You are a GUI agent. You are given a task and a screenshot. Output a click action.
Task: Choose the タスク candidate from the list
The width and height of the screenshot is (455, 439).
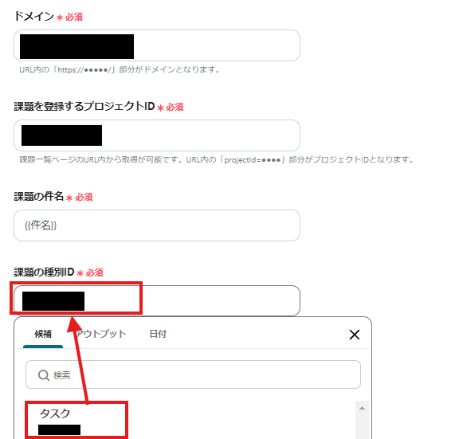pyautogui.click(x=76, y=420)
